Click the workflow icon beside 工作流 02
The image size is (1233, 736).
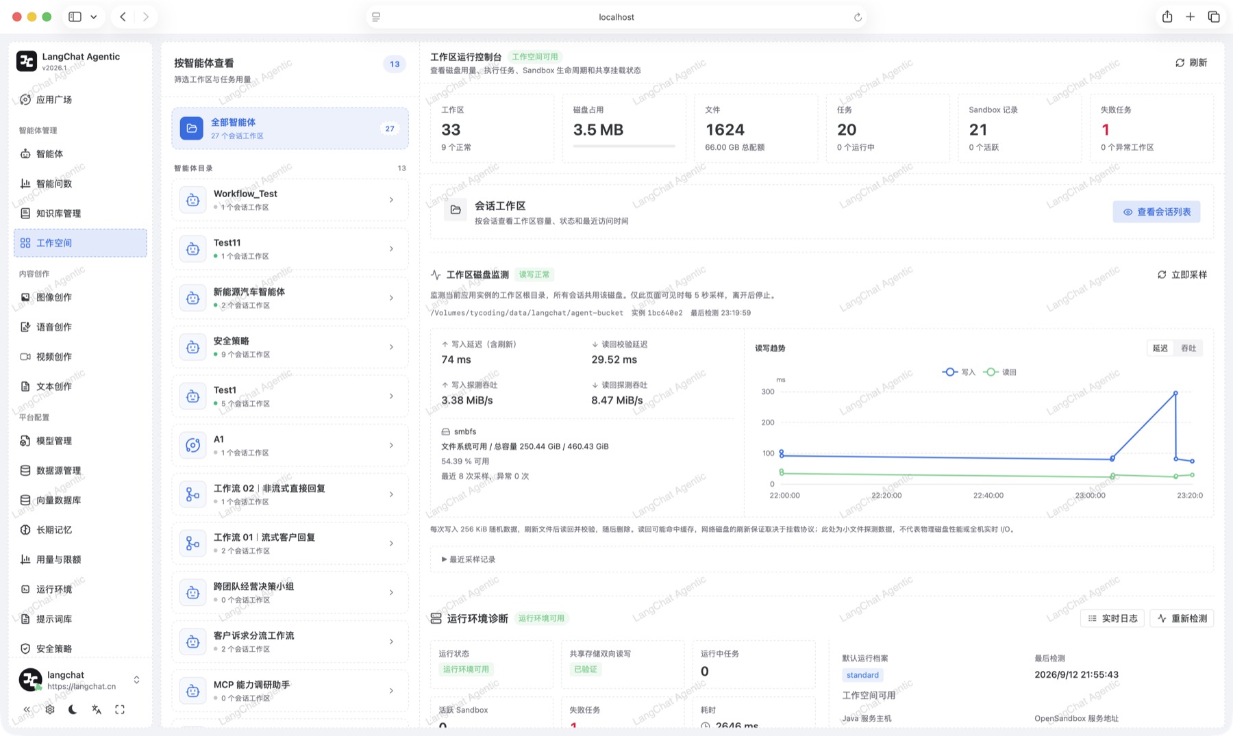[x=193, y=494]
